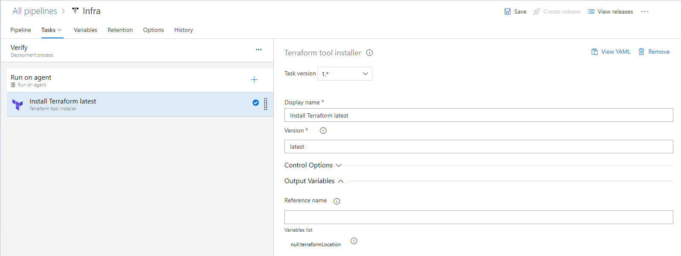Switch to the Variables tab
The height and width of the screenshot is (256, 681).
tap(85, 30)
